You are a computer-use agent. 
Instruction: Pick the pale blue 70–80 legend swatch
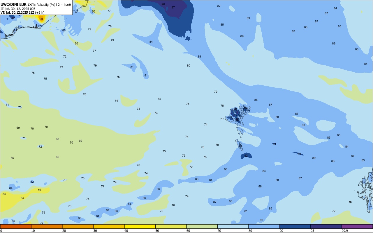coord(233,227)
